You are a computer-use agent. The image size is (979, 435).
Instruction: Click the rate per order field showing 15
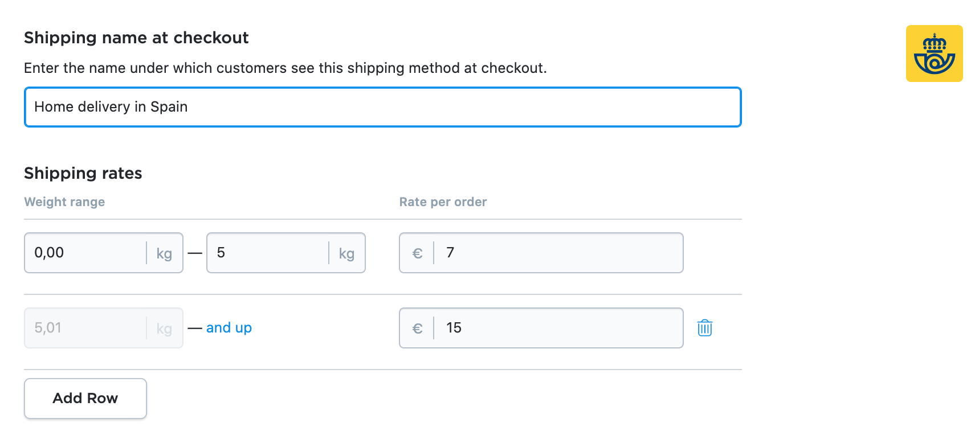pyautogui.click(x=557, y=328)
